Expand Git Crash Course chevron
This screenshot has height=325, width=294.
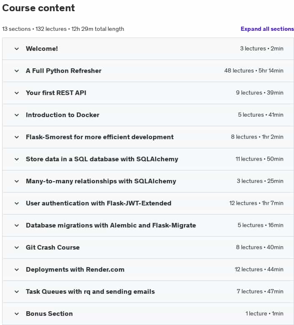17,247
